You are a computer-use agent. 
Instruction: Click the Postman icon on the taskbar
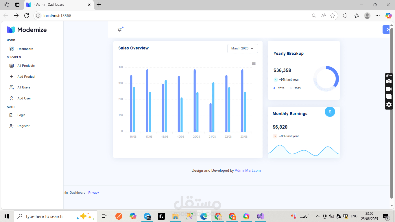coord(119,216)
